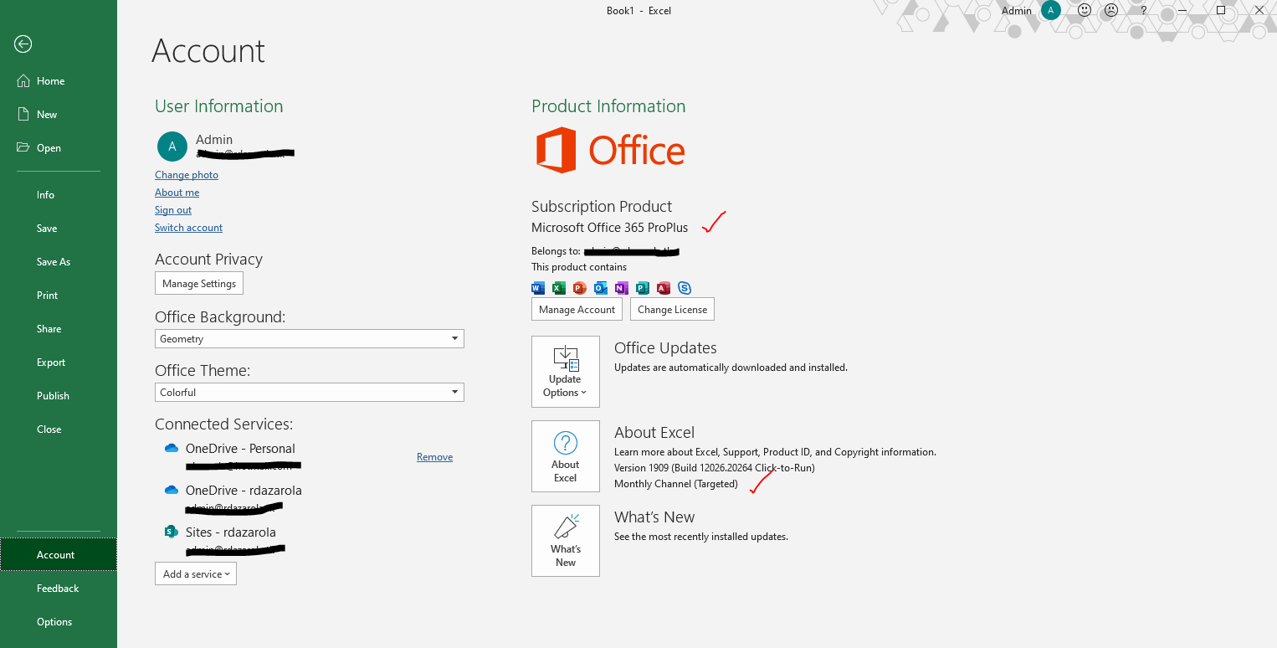The width and height of the screenshot is (1277, 648).
Task: Click the OneNote app icon
Action: pyautogui.click(x=621, y=288)
